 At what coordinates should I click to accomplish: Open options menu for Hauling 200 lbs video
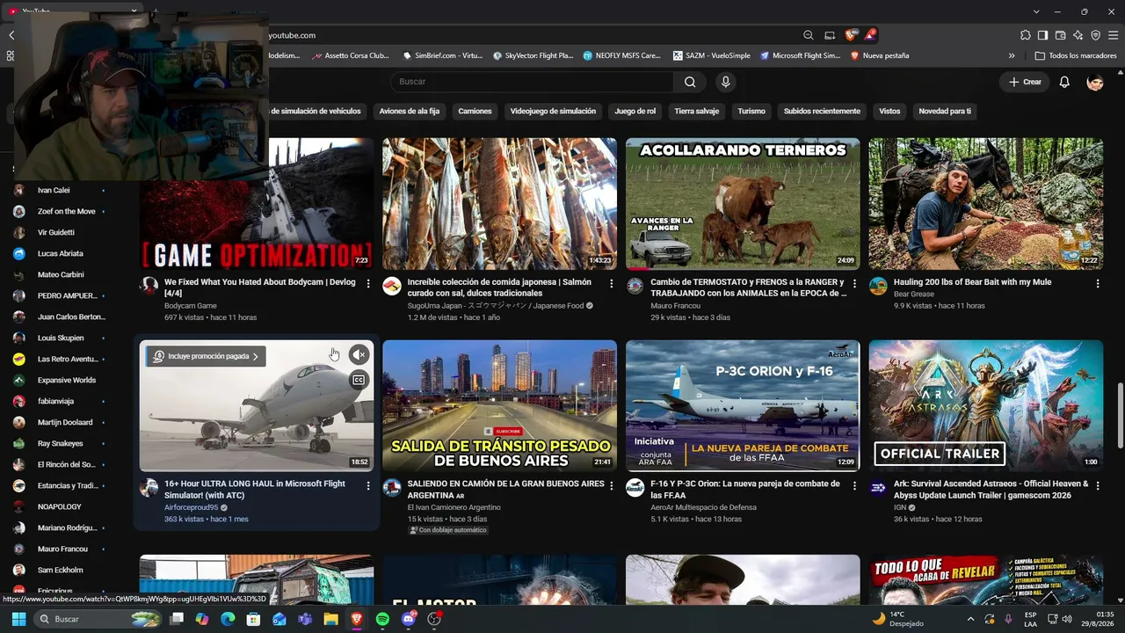1098,284
